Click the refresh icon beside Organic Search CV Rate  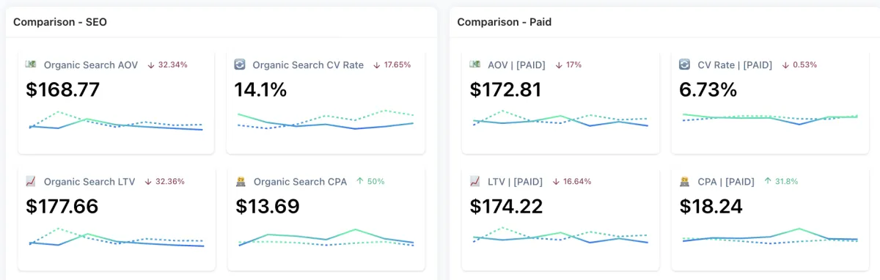240,65
